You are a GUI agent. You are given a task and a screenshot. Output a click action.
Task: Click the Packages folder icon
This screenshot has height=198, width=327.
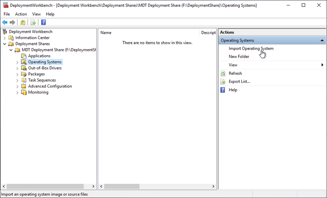(x=24, y=74)
